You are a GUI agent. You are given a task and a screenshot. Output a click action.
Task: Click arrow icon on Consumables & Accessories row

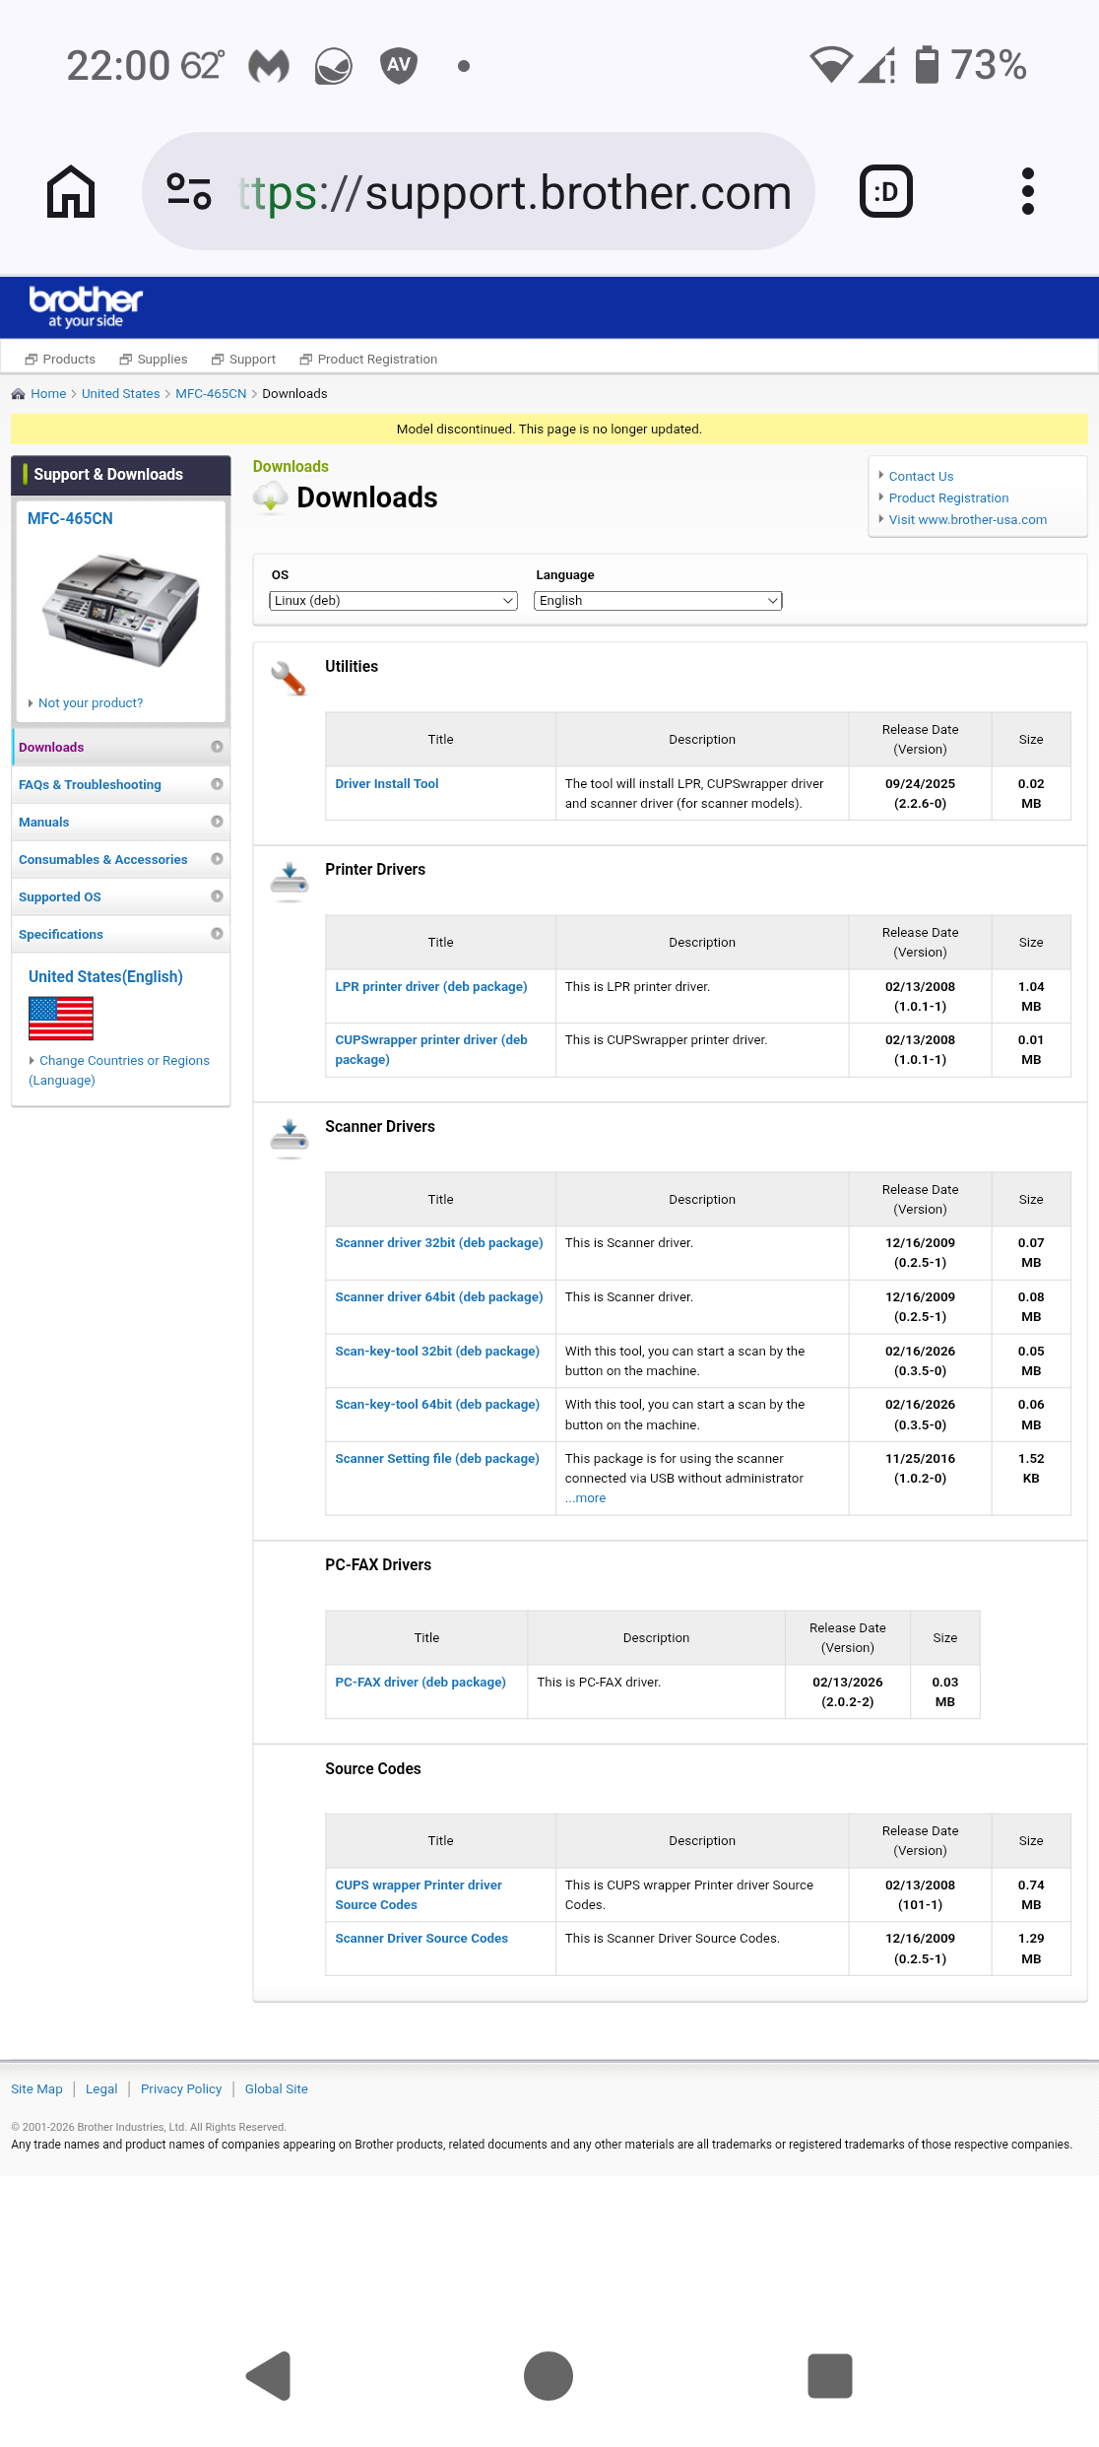coord(217,859)
